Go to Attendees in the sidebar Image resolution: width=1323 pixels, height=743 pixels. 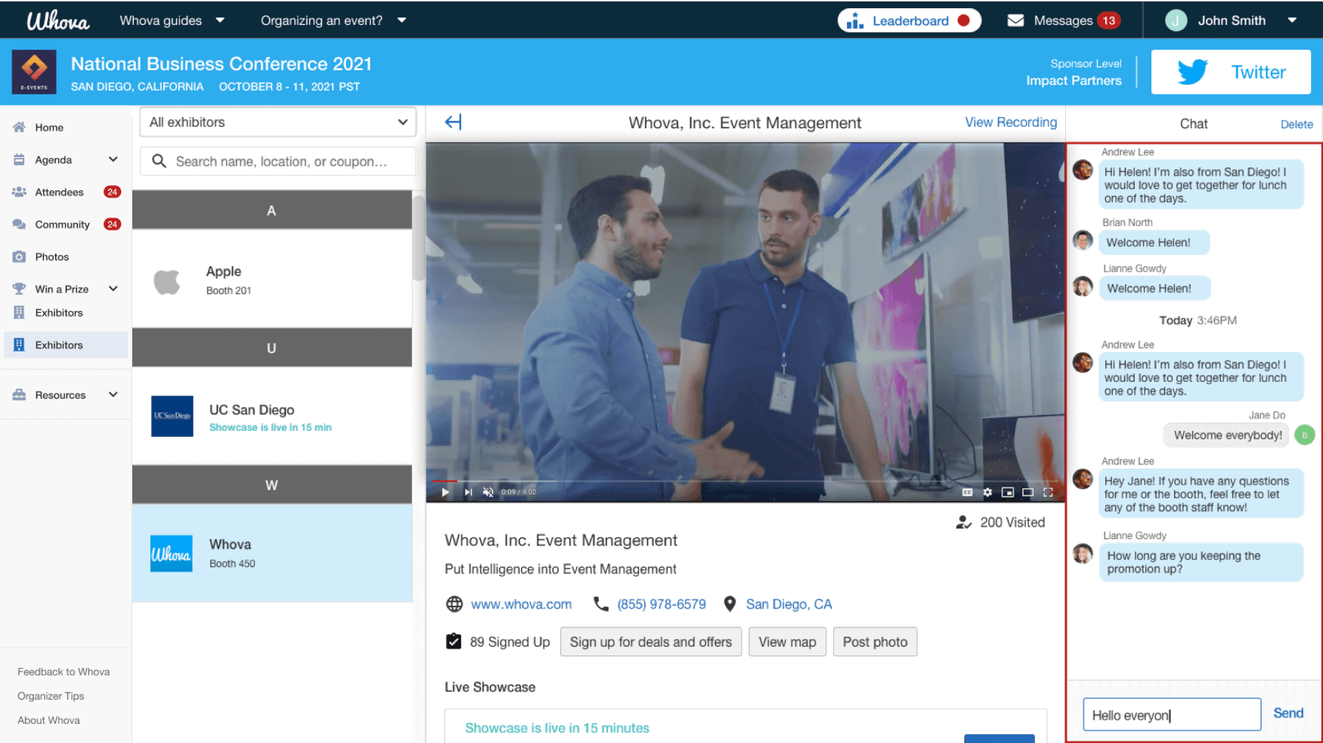coord(59,192)
